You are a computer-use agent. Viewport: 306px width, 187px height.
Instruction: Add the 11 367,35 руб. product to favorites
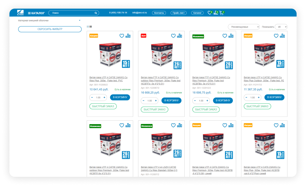[x=276, y=36]
